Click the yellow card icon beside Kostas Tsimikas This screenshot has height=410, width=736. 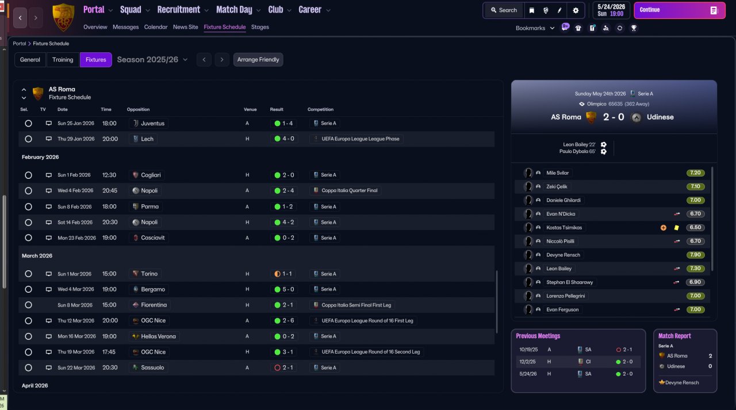point(677,228)
